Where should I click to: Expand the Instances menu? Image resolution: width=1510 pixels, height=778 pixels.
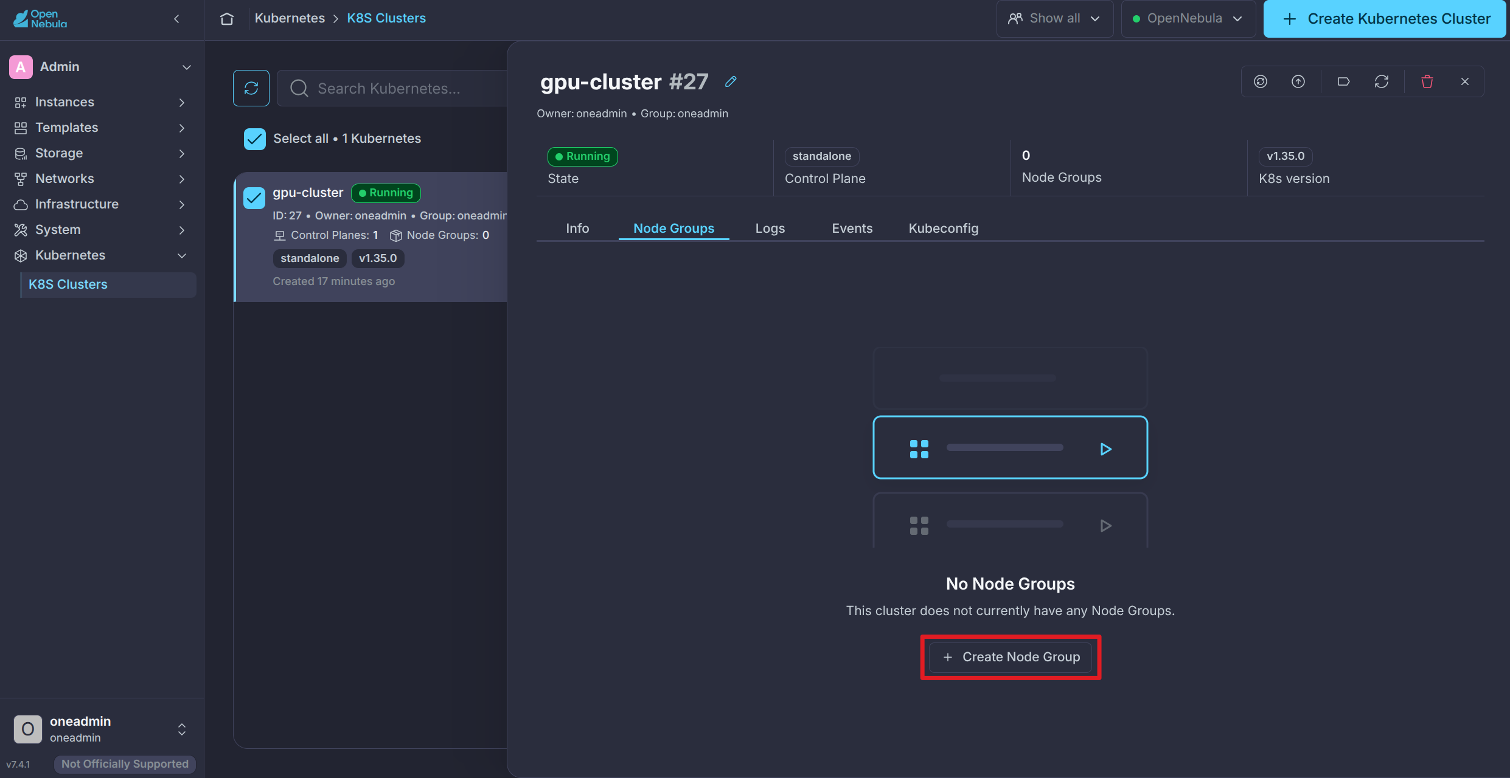(x=100, y=102)
